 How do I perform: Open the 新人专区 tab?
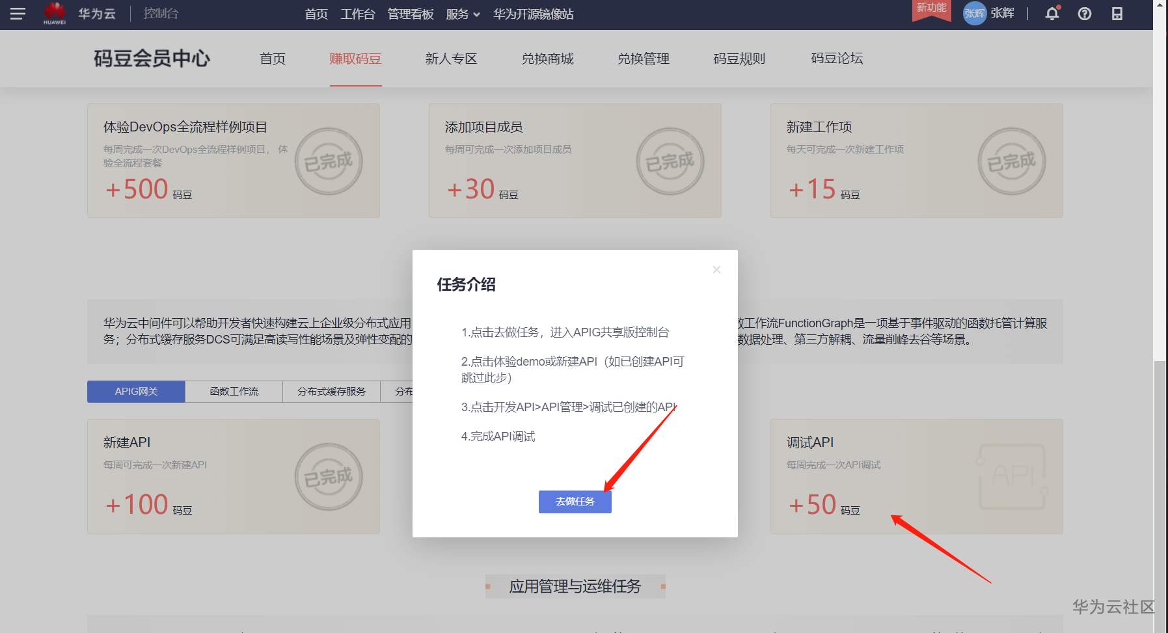click(x=451, y=59)
